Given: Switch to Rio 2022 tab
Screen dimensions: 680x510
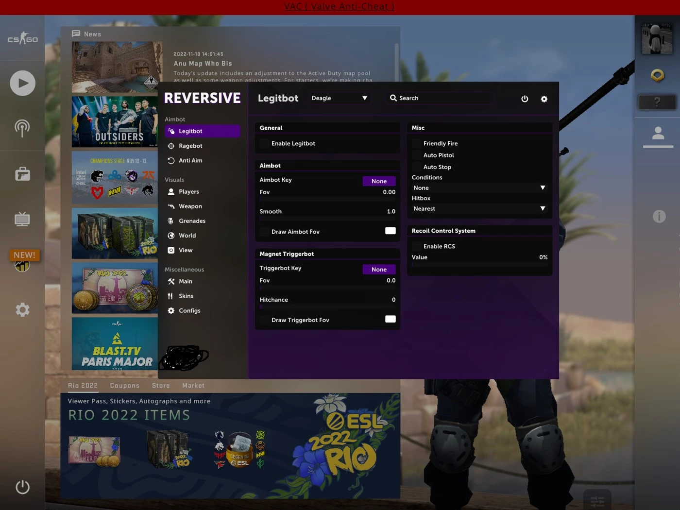Looking at the screenshot, I should click(x=83, y=386).
